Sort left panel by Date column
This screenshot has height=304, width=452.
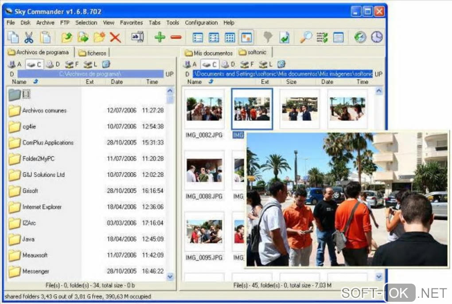(117, 82)
